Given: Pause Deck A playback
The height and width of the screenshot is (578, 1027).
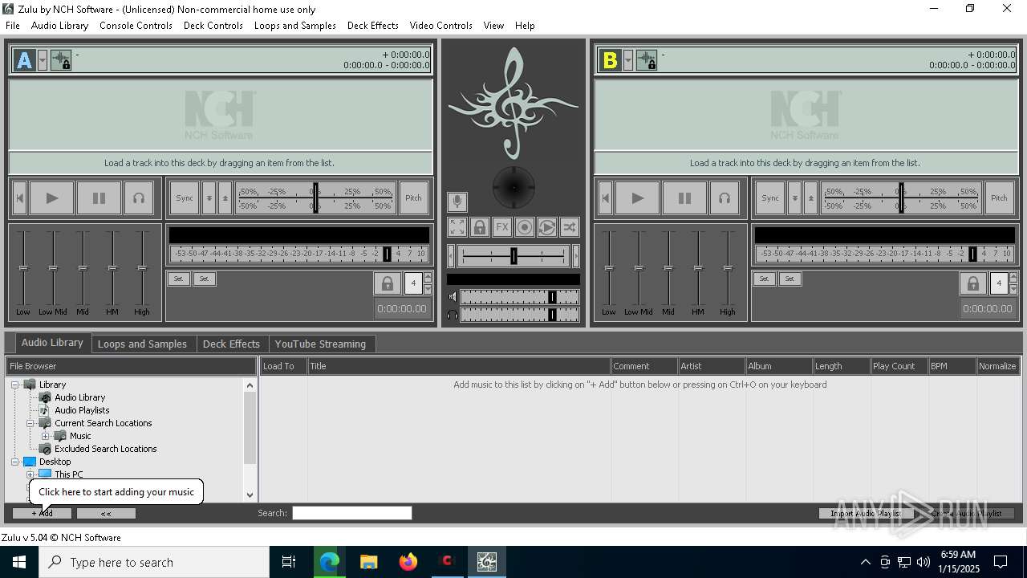Looking at the screenshot, I should coord(99,198).
